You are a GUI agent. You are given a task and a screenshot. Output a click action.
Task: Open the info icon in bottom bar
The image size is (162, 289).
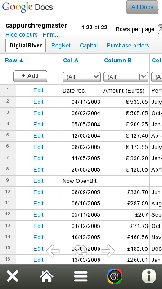point(149,276)
